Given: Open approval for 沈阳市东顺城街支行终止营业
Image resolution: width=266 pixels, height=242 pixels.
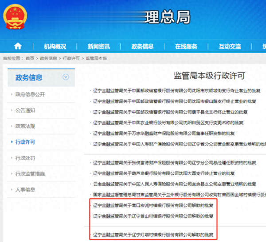Looking at the screenshot, I should [x=176, y=91].
